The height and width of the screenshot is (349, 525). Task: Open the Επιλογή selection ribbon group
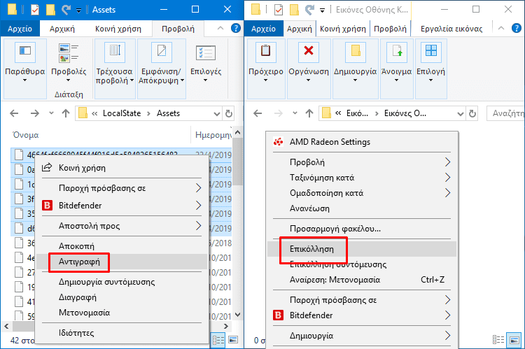(x=430, y=62)
